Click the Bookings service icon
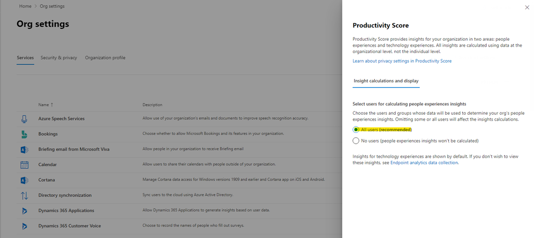The image size is (535, 238). coord(24,134)
